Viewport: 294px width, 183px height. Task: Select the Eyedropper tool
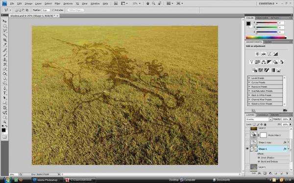point(5,44)
